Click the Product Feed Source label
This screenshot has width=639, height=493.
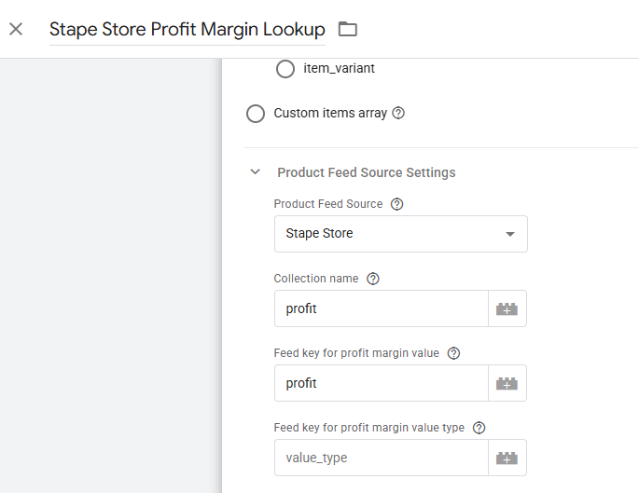point(328,204)
